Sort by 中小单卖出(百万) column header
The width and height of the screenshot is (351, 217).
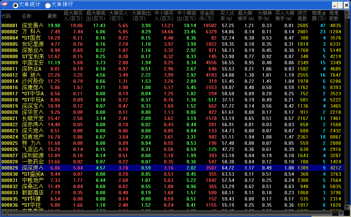point(187,16)
